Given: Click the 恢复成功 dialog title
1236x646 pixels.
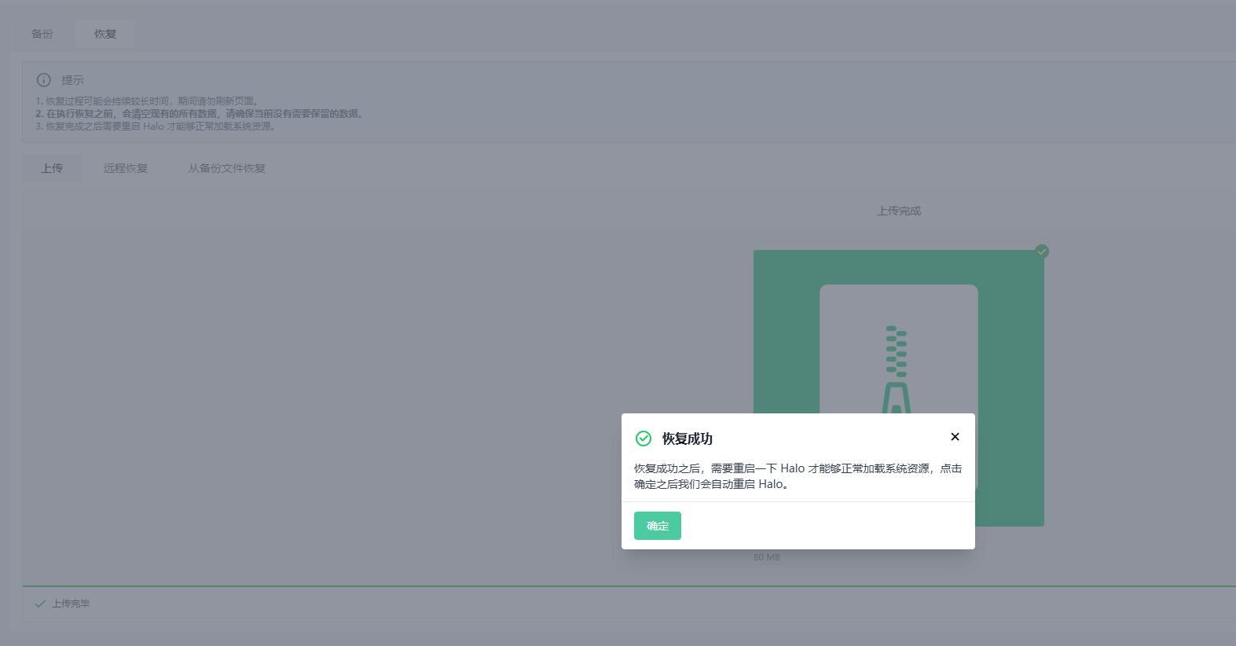Looking at the screenshot, I should [x=687, y=439].
